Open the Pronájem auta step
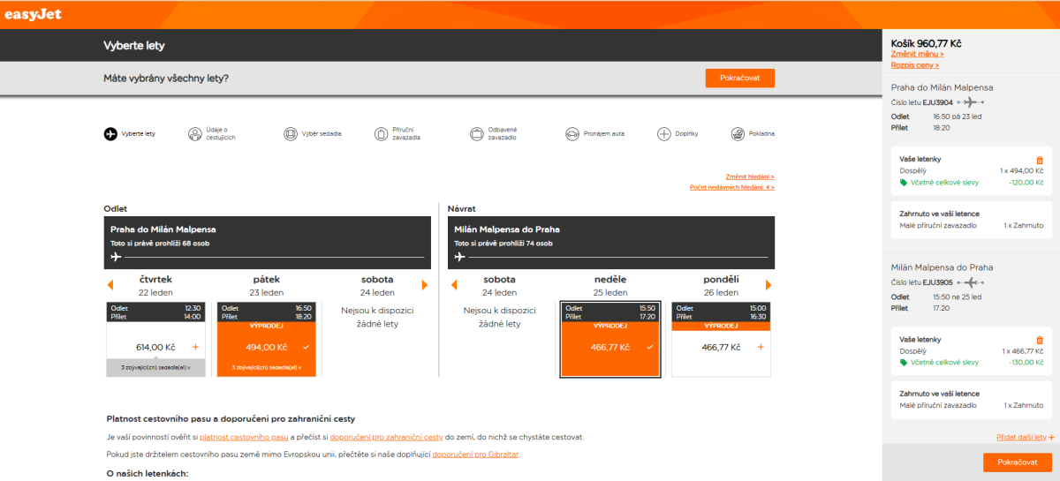 point(595,134)
